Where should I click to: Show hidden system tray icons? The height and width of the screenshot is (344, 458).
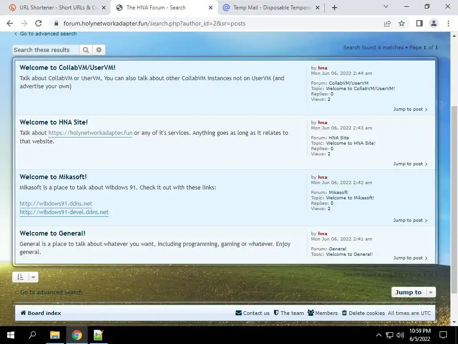378,335
